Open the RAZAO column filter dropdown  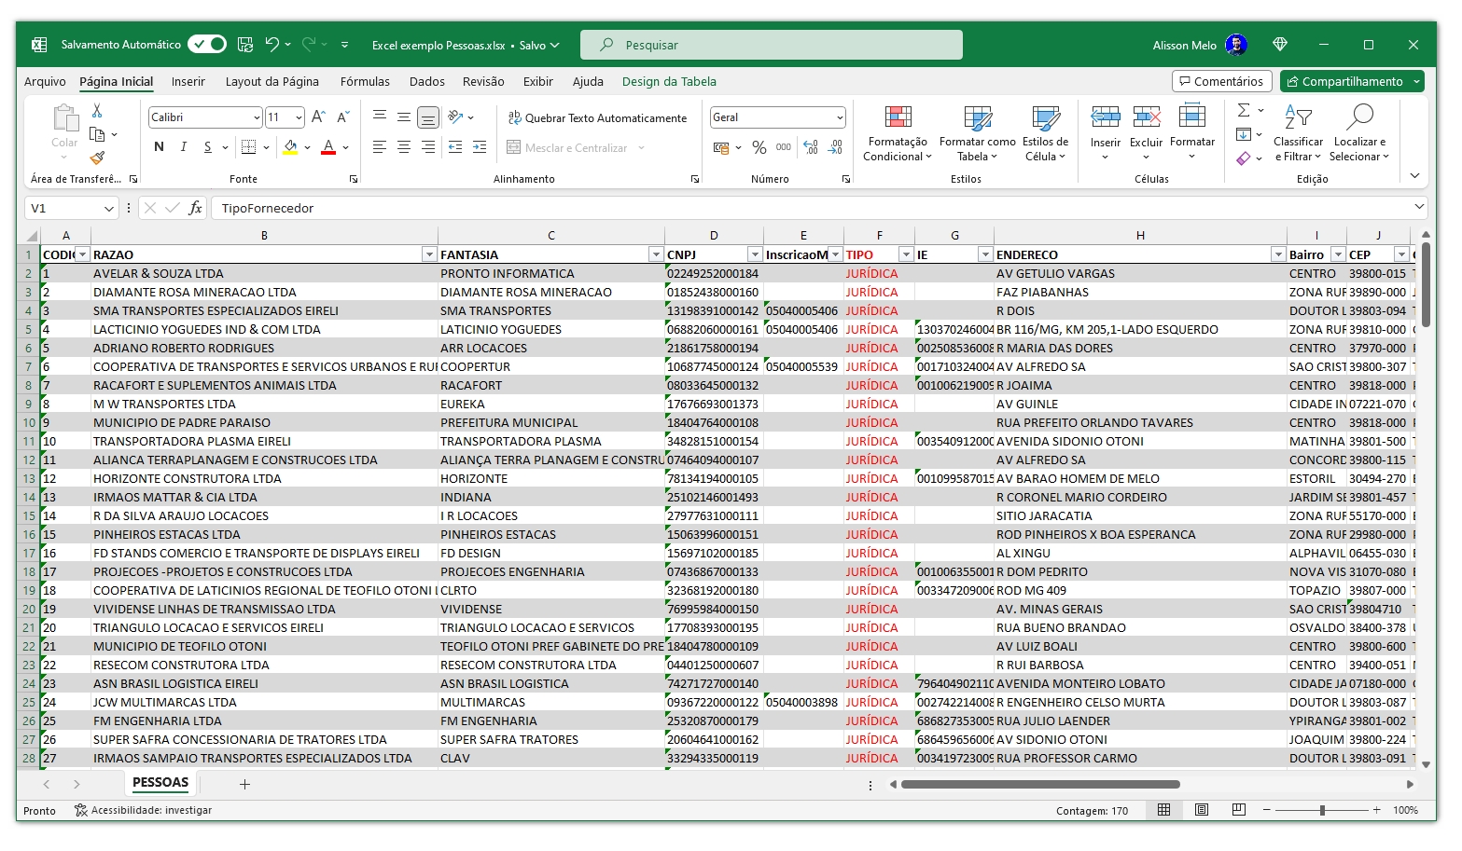(x=429, y=254)
